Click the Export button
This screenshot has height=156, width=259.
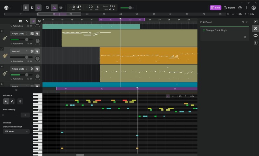click(229, 7)
